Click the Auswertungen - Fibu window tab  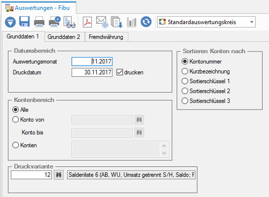click(39, 8)
